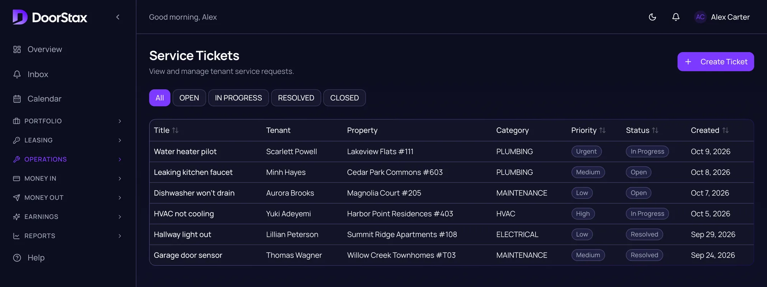Open the Water heater pilot ticket
The image size is (767, 287).
(185, 152)
